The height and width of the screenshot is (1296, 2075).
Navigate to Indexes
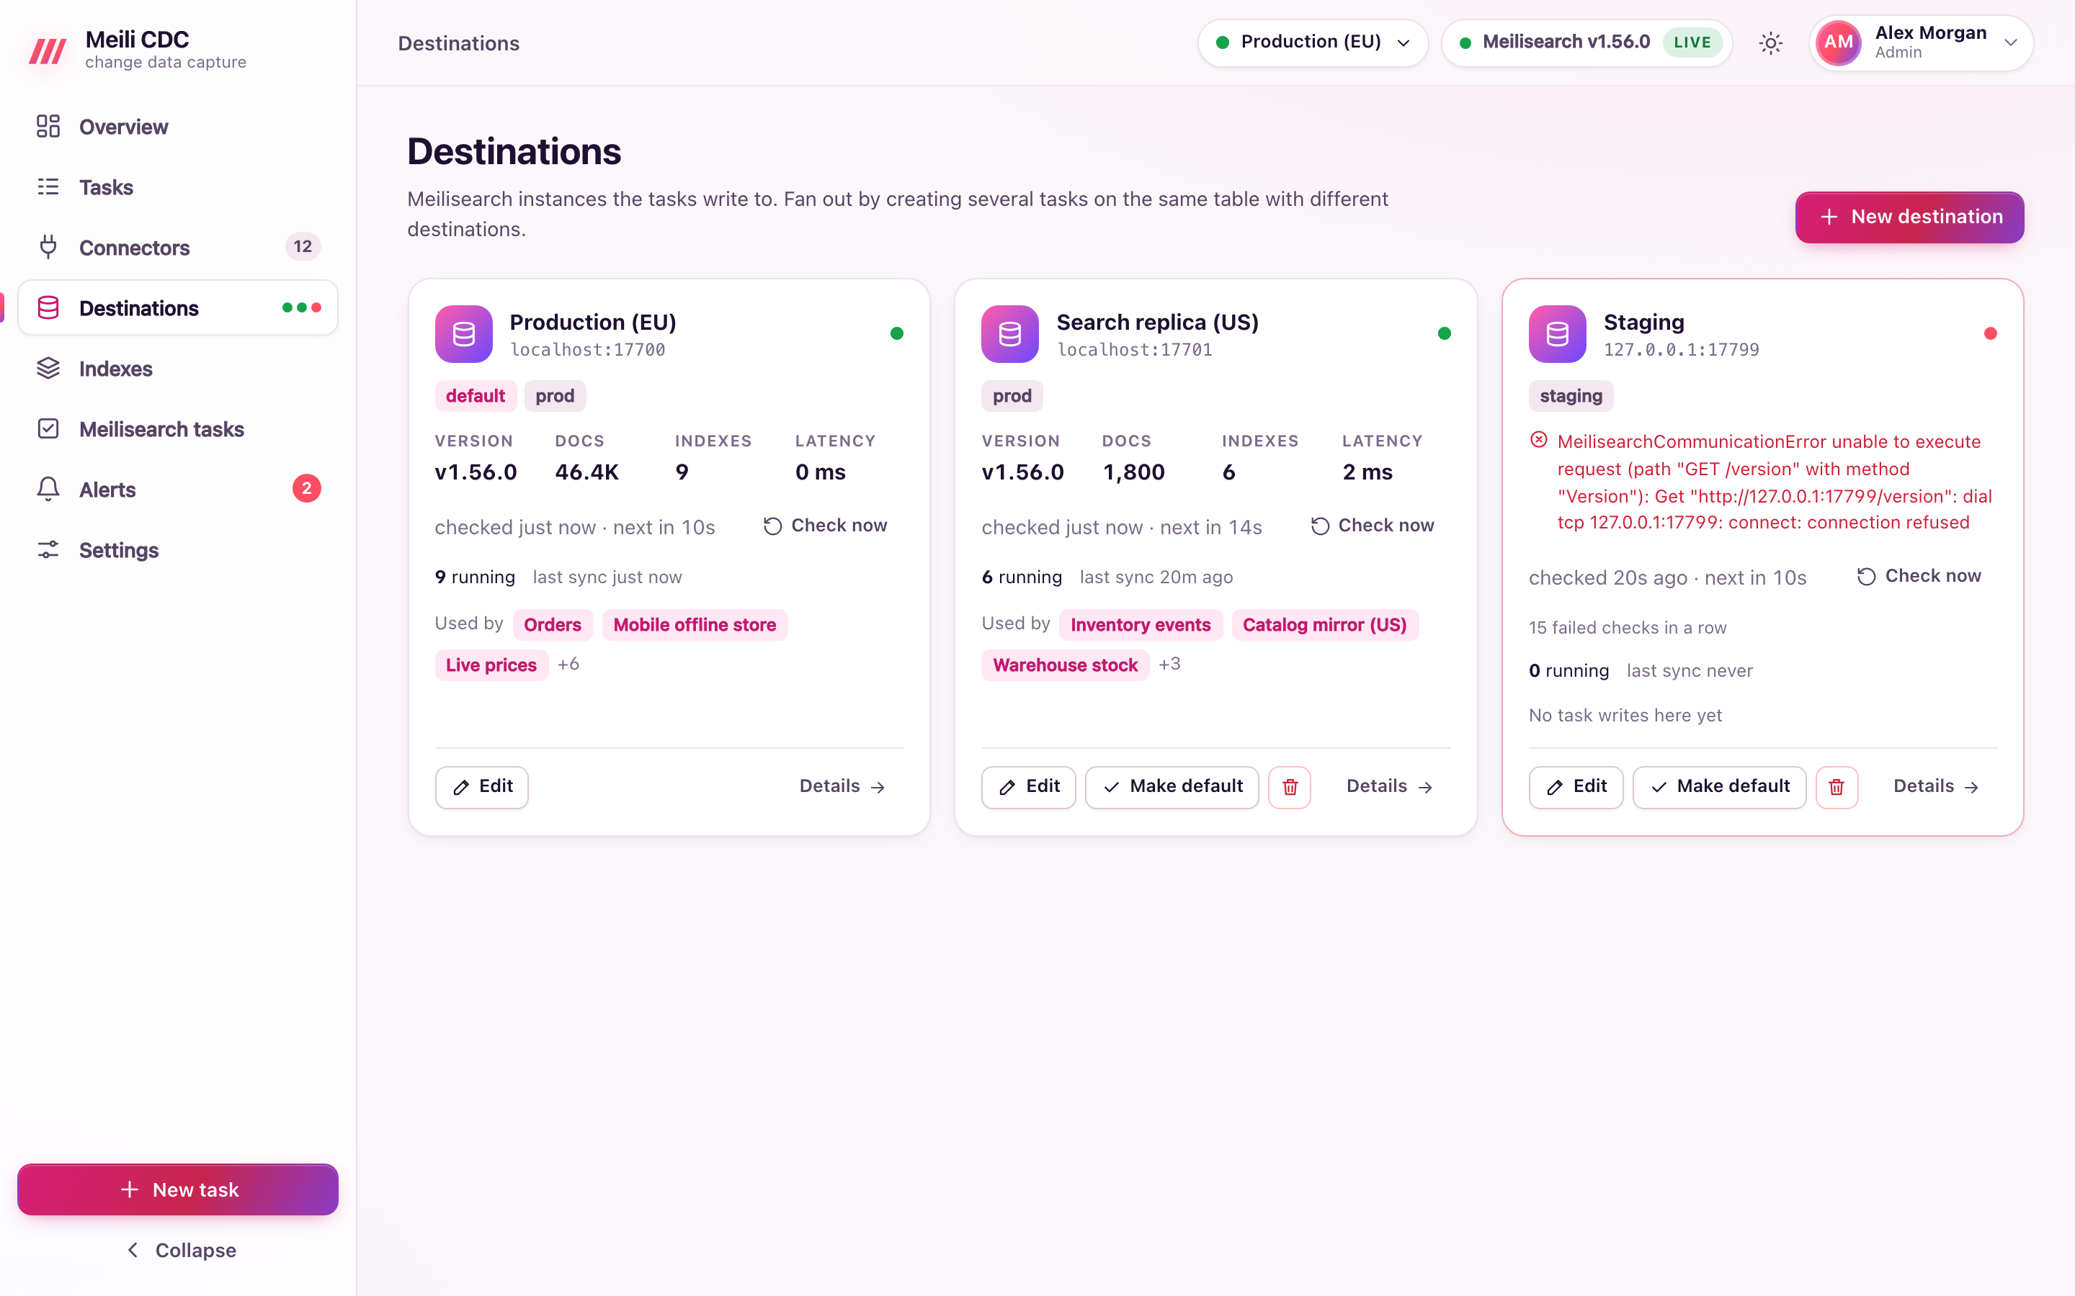177,369
